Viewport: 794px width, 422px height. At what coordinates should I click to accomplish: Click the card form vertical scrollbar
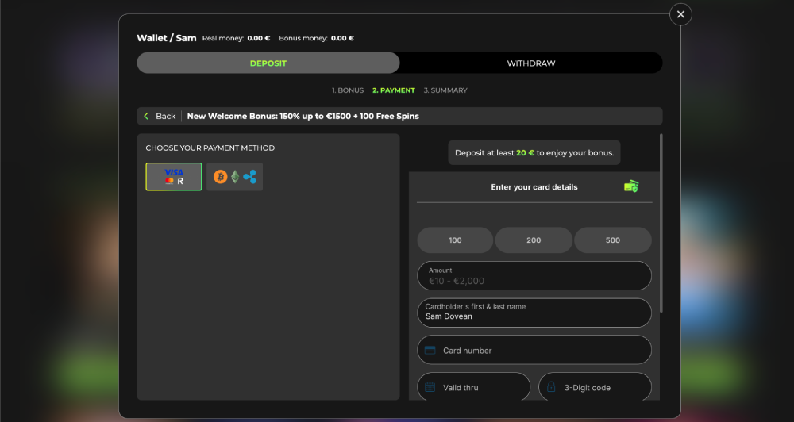[x=661, y=223]
